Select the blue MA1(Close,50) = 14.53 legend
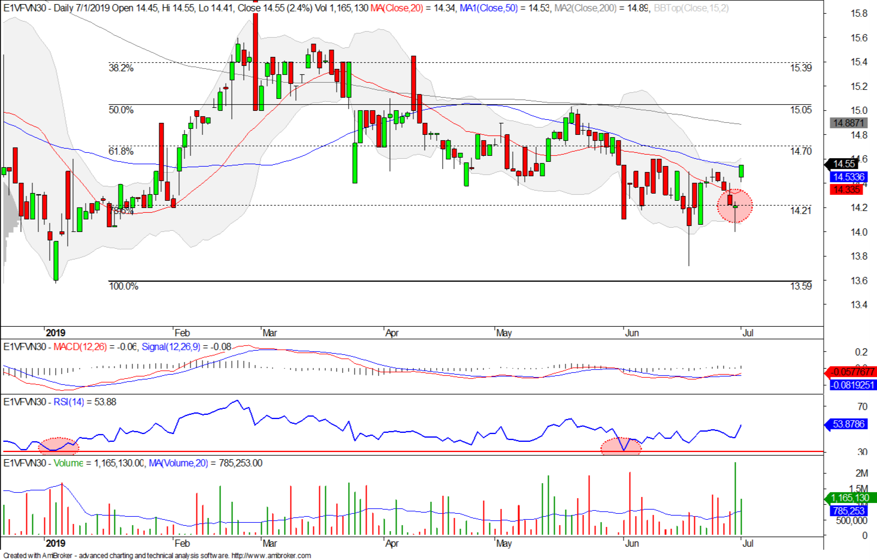The width and height of the screenshot is (877, 560). [x=504, y=8]
